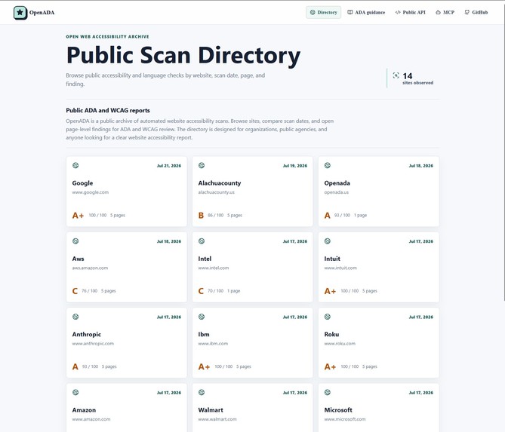Go to the Public API nav item
The height and width of the screenshot is (432, 505).
[x=411, y=12]
